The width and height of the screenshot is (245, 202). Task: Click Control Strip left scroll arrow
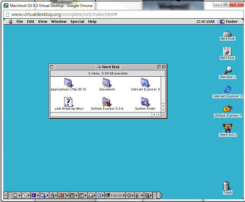(10, 195)
